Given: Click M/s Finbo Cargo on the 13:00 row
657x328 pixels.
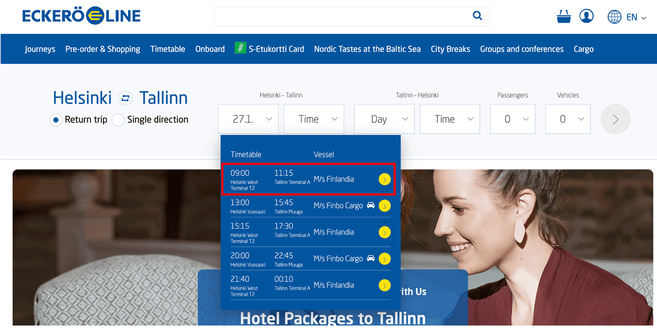Looking at the screenshot, I should 338,206.
